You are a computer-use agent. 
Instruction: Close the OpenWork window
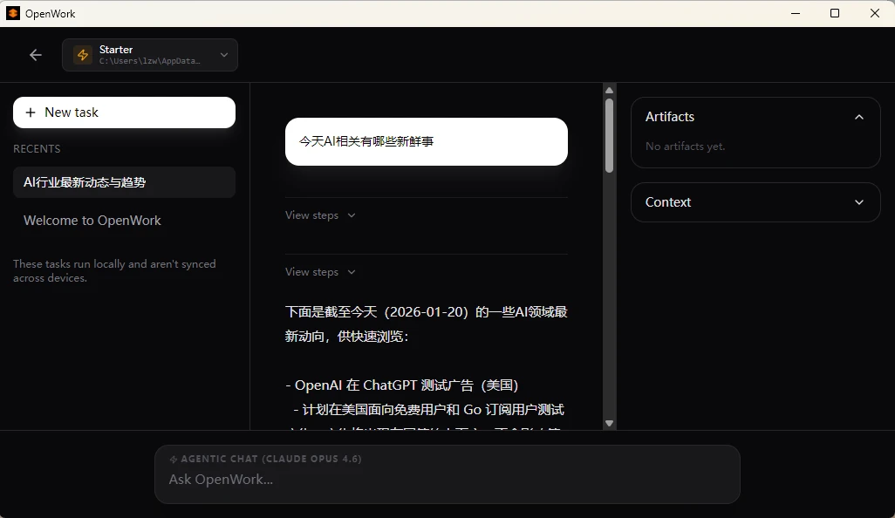(875, 13)
